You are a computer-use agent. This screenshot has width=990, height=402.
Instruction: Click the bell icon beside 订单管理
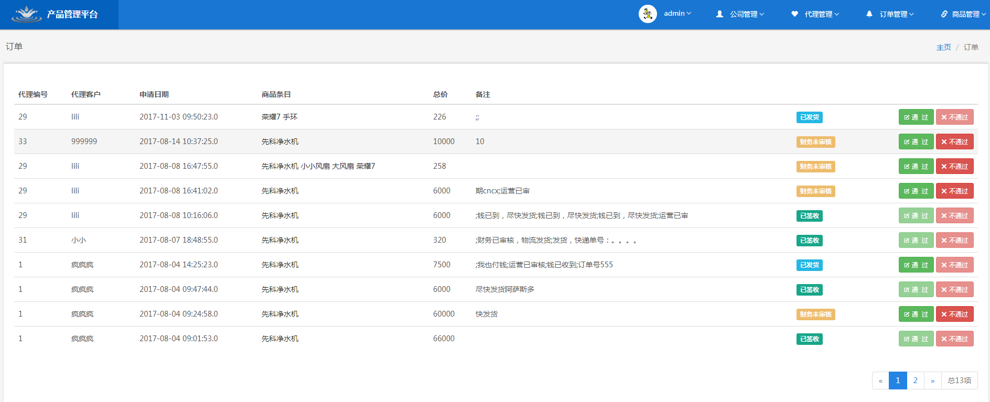click(869, 14)
